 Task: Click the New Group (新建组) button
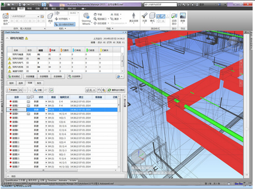pyautogui.click(x=12, y=90)
